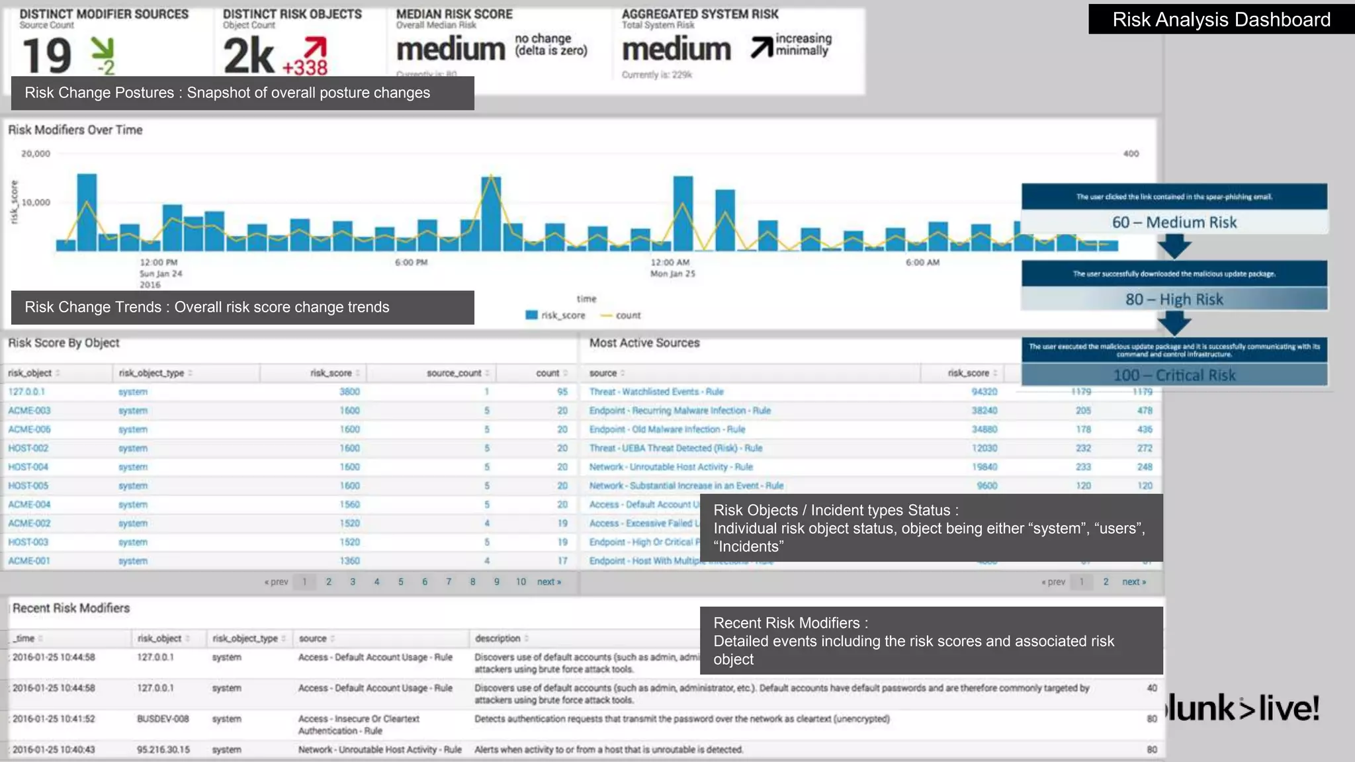Viewport: 1355px width, 762px height.
Task: Click next » under Most Active Sources
Action: (1134, 582)
